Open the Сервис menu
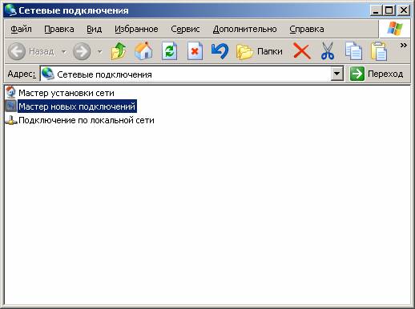Image resolution: width=415 pixels, height=309 pixels. 185,29
